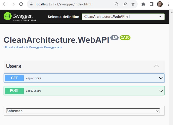This screenshot has height=125, width=173.
Task: Click the address bar URL field
Action: pos(63,4)
